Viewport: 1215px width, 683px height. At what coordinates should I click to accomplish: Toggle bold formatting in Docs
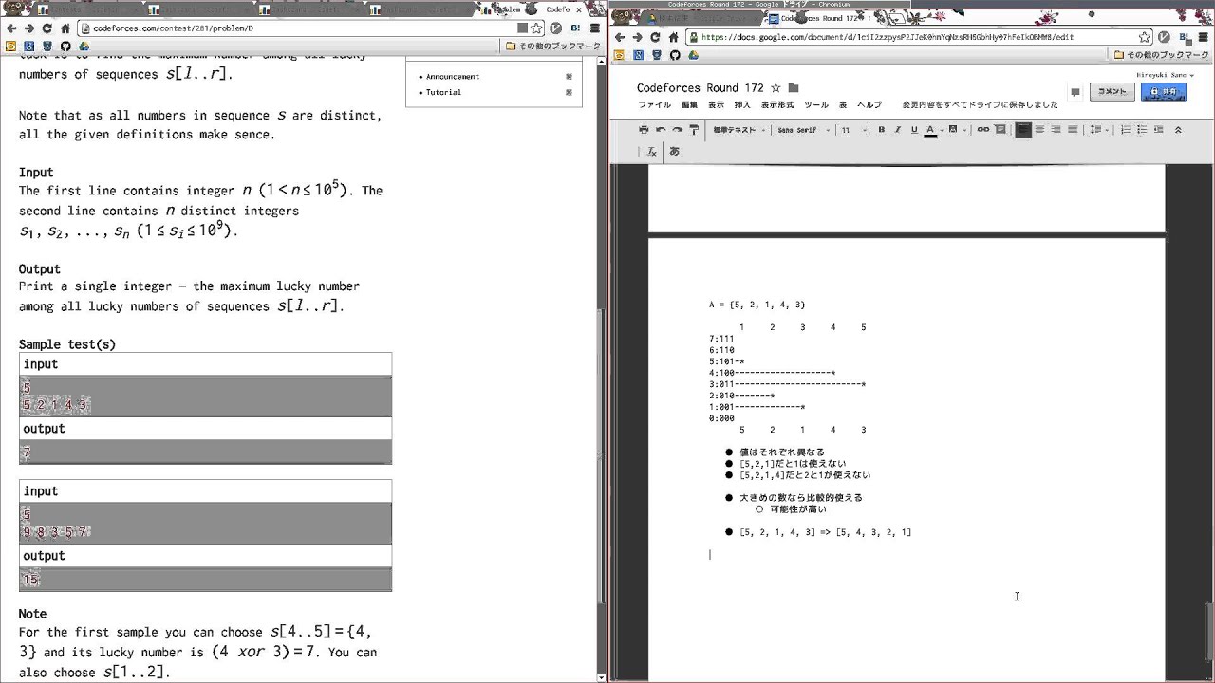(881, 130)
